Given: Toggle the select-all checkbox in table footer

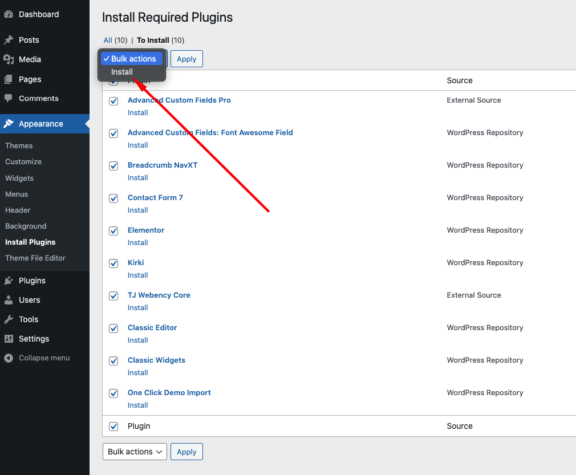Looking at the screenshot, I should pos(113,427).
